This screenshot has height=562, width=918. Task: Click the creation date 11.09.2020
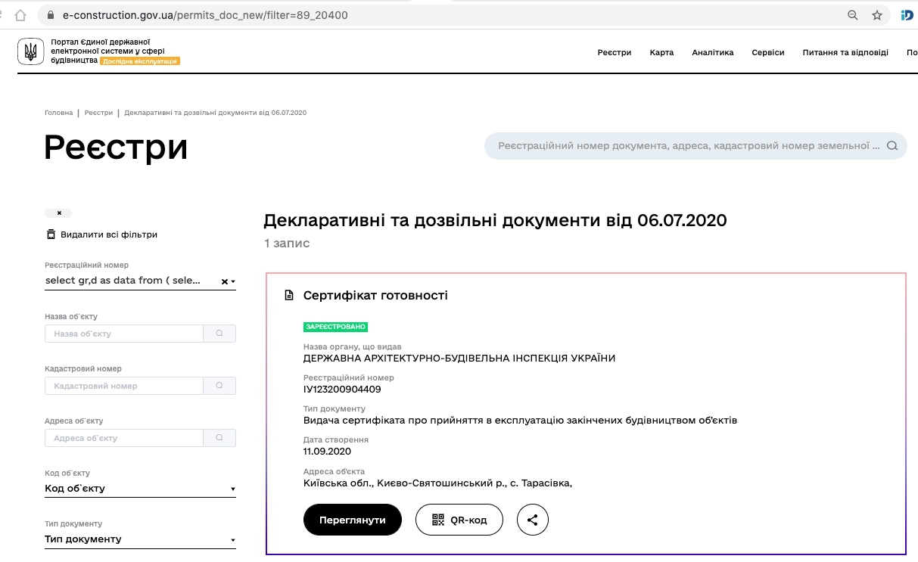point(327,452)
